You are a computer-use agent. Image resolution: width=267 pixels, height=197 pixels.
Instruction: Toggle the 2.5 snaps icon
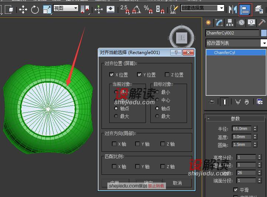tap(125, 10)
